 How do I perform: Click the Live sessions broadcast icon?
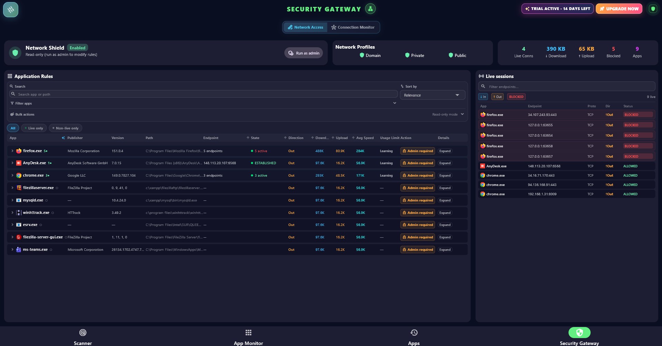[x=481, y=76]
